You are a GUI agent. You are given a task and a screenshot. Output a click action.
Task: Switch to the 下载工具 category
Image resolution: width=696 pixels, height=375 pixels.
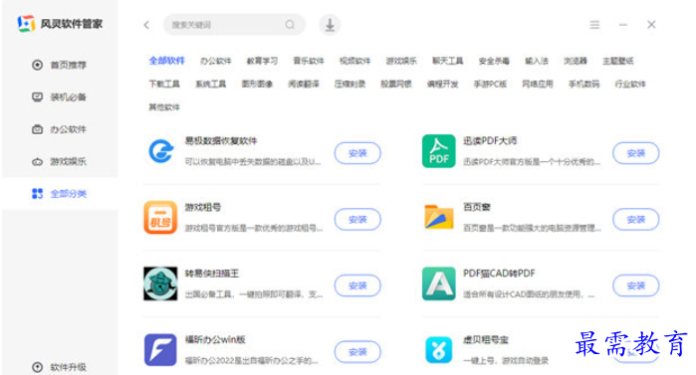click(164, 85)
